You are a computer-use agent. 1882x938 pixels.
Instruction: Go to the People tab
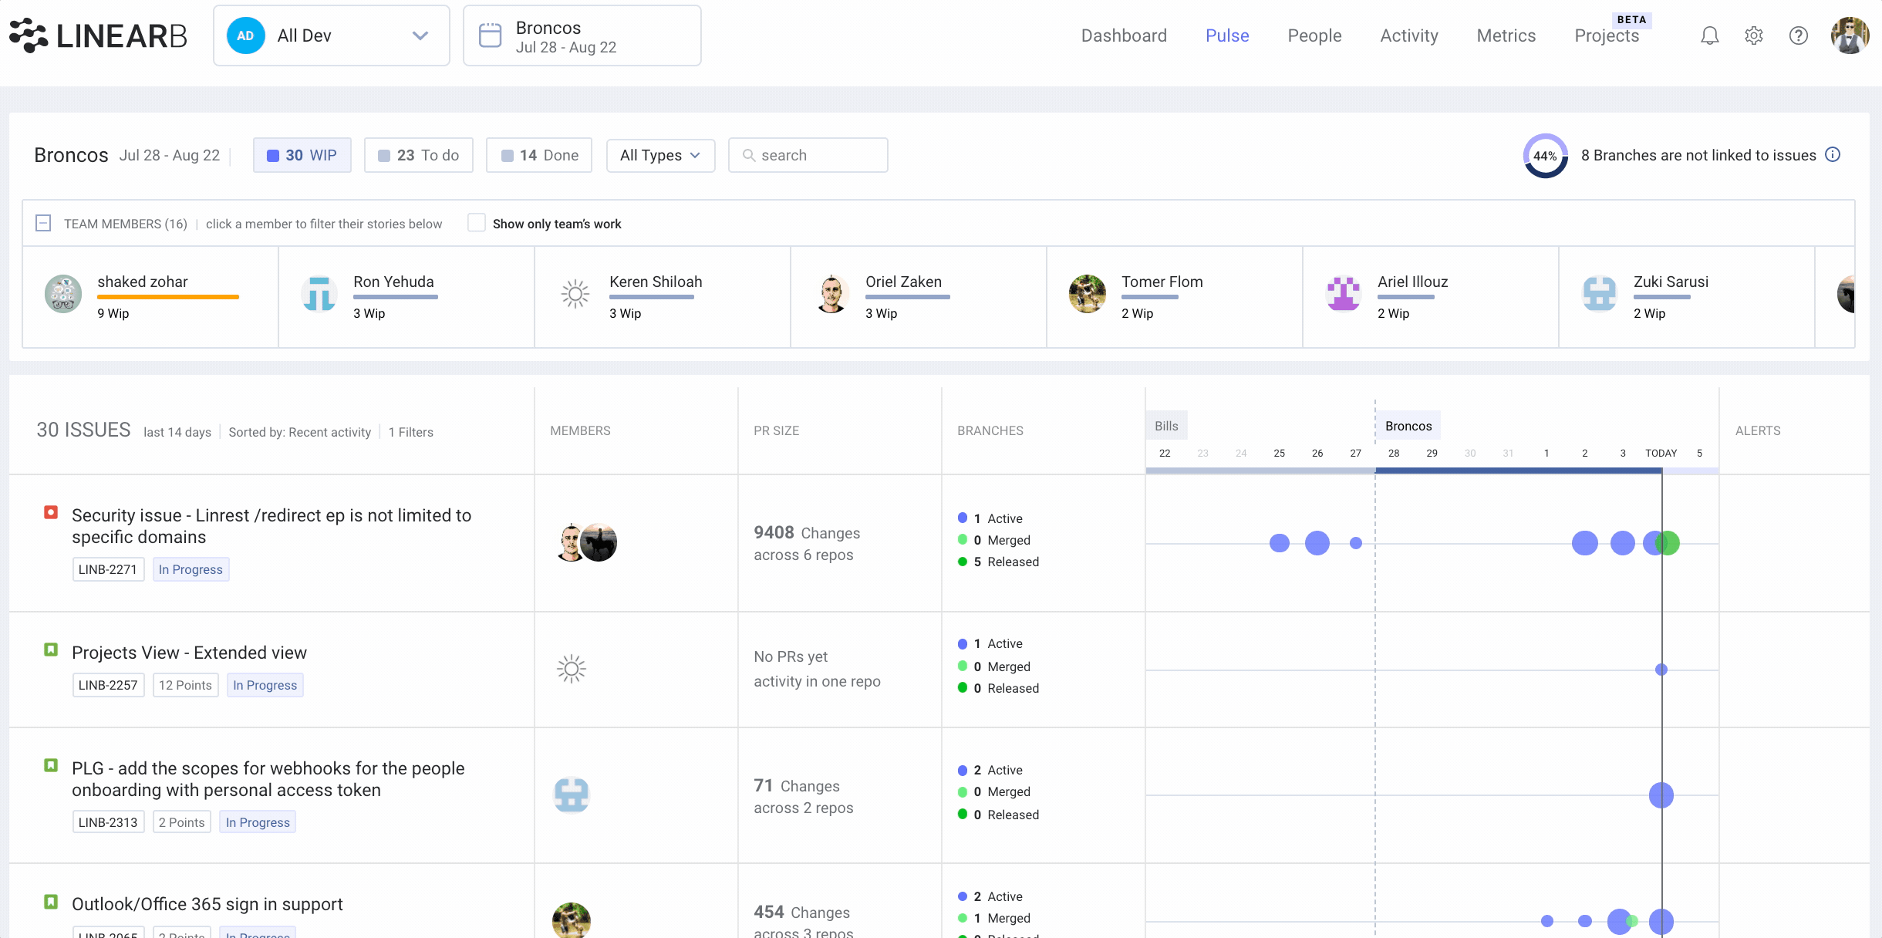pyautogui.click(x=1314, y=35)
